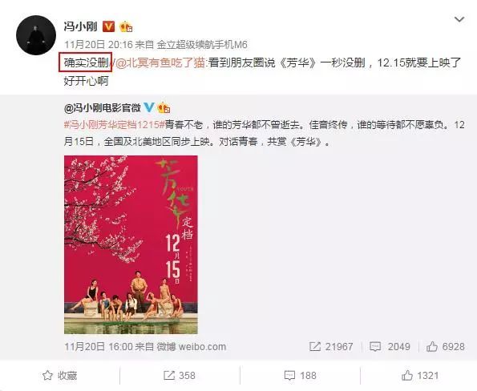Click the orange V verification badge
This screenshot has height=391, width=477.
click(108, 26)
